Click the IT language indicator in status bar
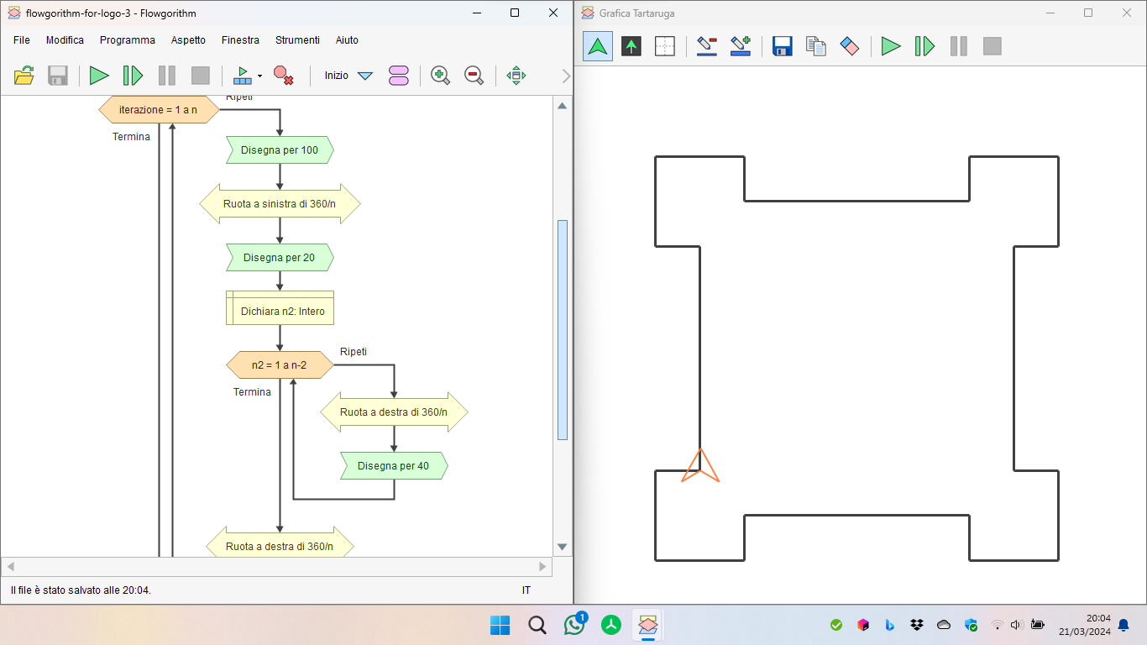Image resolution: width=1147 pixels, height=645 pixels. tap(526, 590)
